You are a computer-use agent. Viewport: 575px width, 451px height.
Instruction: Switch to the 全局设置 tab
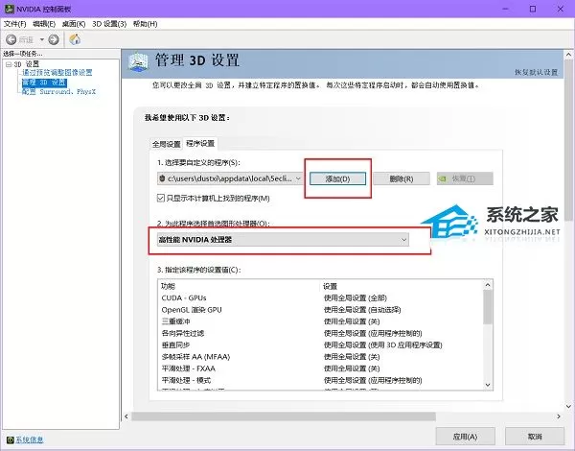click(166, 144)
